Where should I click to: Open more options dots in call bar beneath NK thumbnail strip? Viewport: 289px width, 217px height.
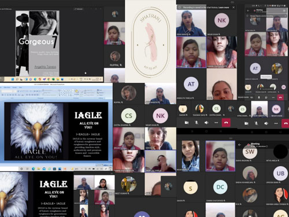click(x=276, y=123)
